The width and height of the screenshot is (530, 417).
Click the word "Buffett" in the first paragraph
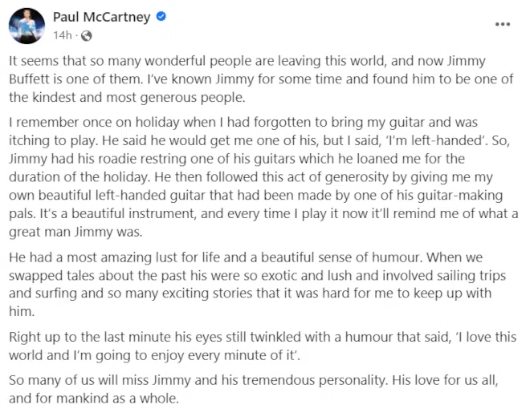click(x=29, y=79)
